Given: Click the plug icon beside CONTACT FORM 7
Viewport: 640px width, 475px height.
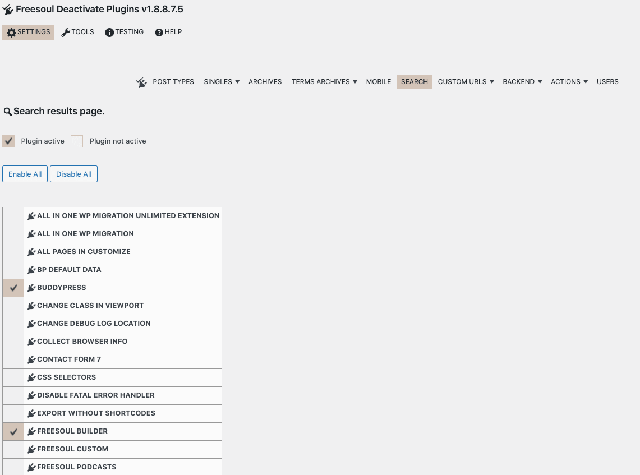Looking at the screenshot, I should click(32, 359).
